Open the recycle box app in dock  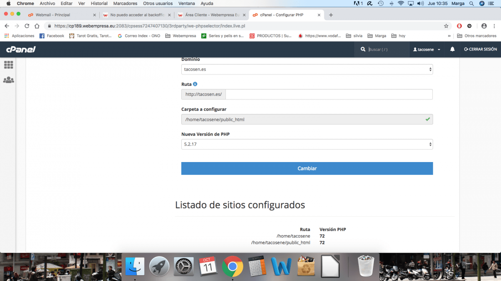tap(306, 266)
